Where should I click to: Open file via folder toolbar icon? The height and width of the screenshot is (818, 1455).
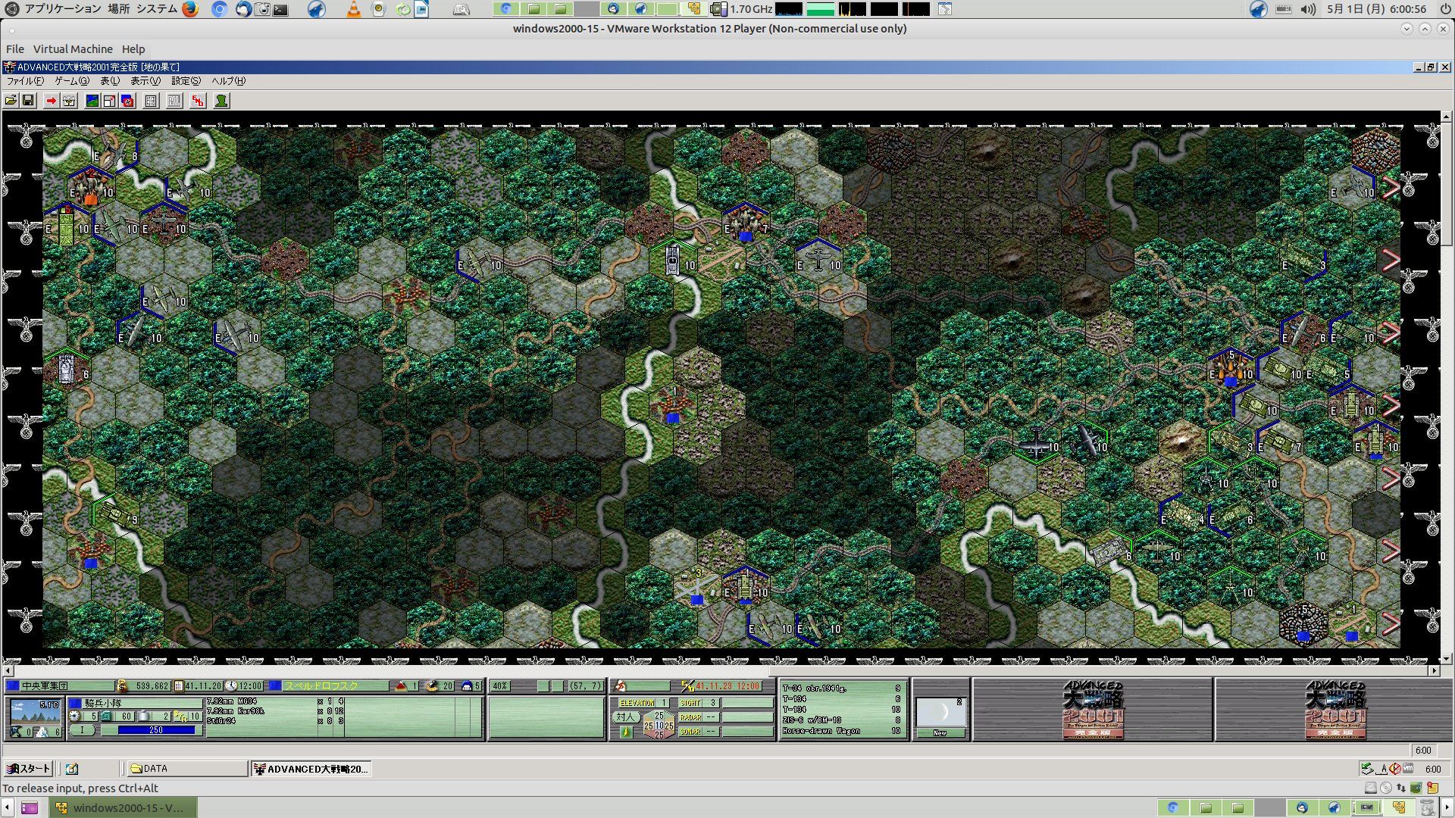[x=11, y=101]
